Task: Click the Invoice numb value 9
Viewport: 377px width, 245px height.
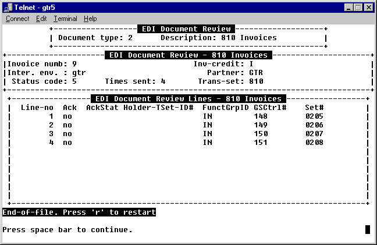Action: 74,64
